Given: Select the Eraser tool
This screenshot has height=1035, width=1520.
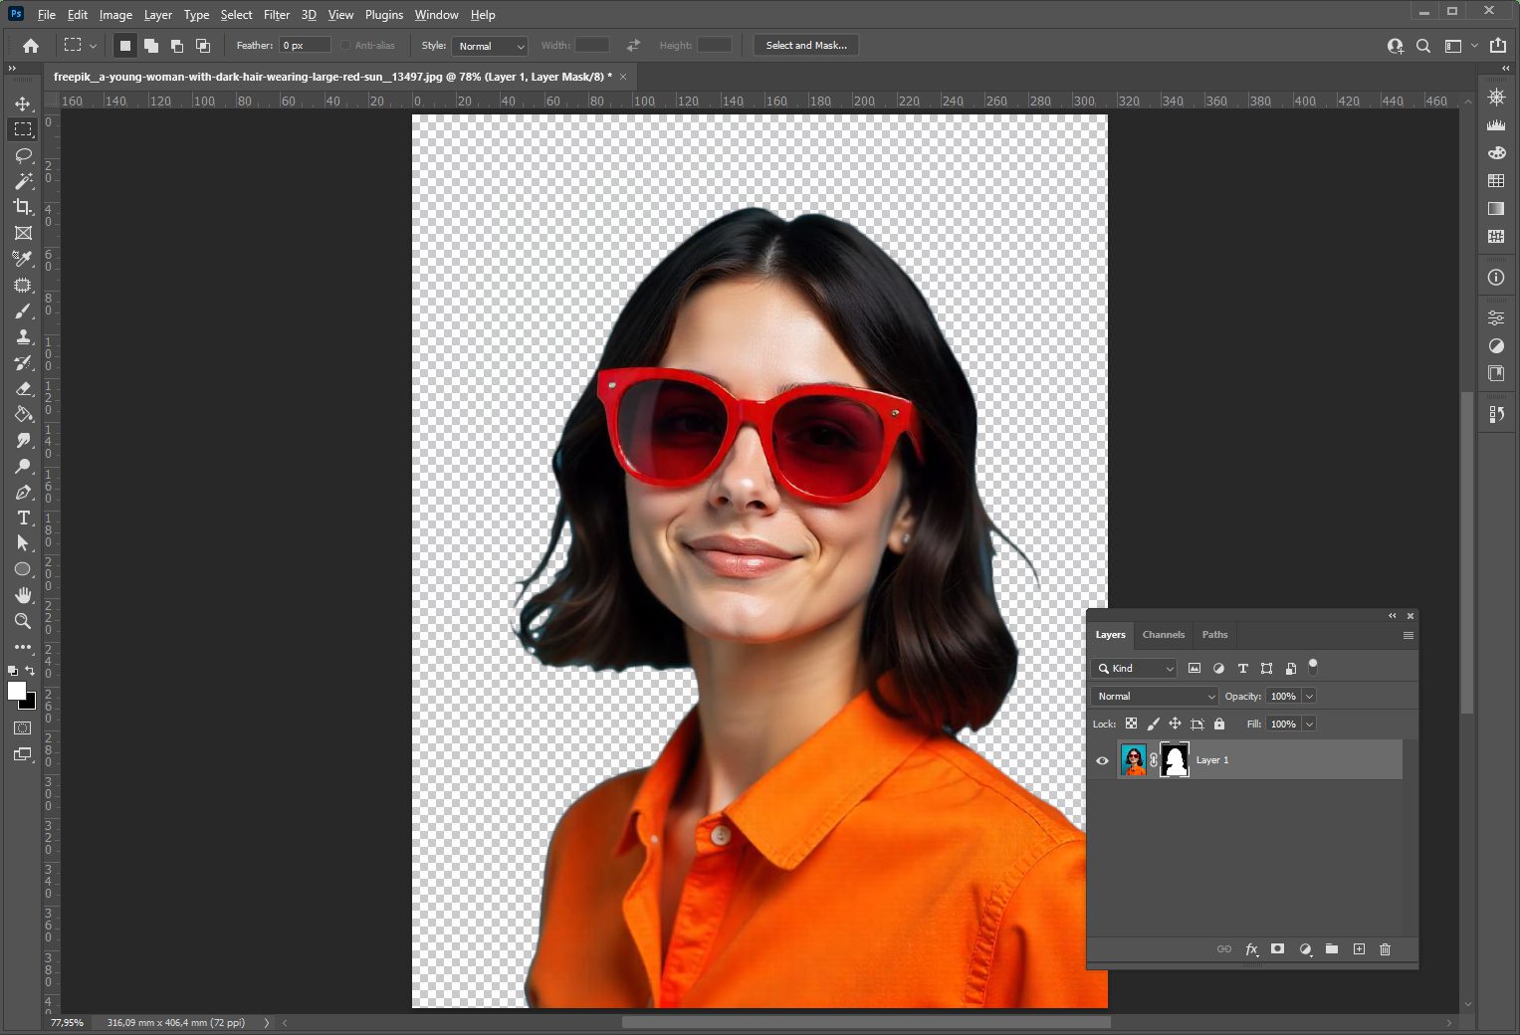Looking at the screenshot, I should pos(23,388).
